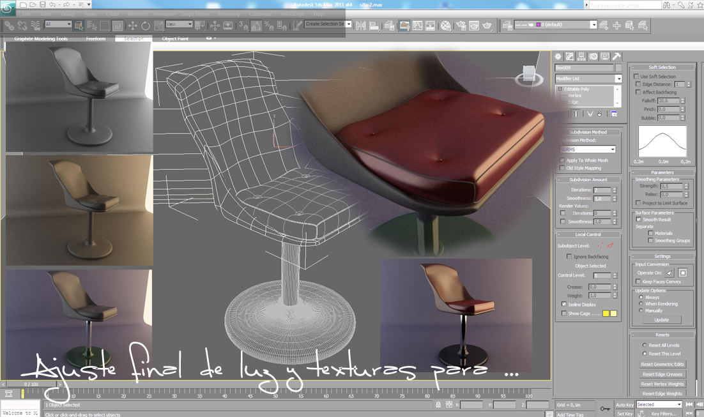Toggle the Angle Snap icon

(256, 26)
